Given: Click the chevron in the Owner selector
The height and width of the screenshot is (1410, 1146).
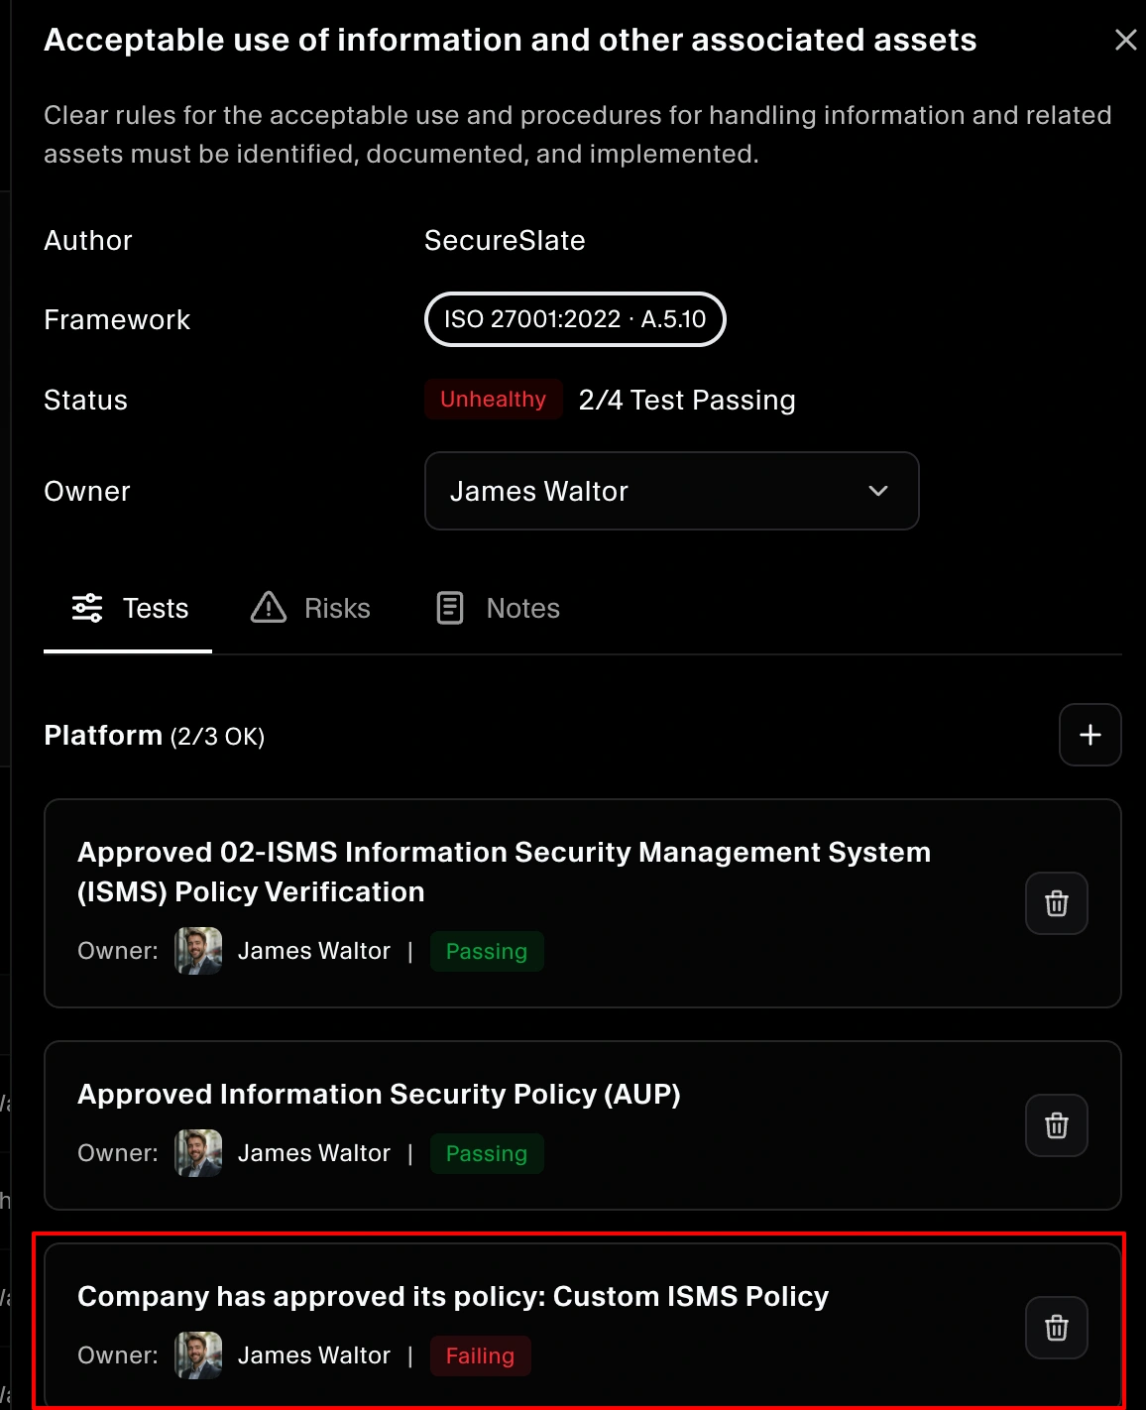Looking at the screenshot, I should click(x=876, y=491).
